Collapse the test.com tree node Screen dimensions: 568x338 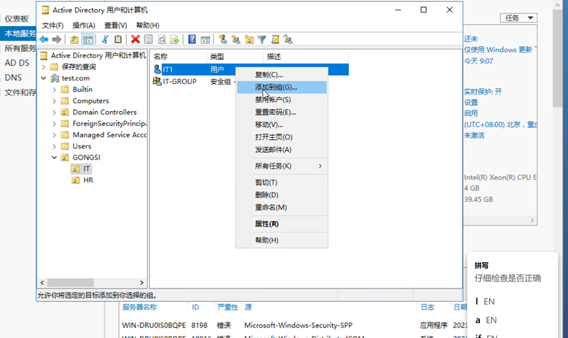click(43, 78)
